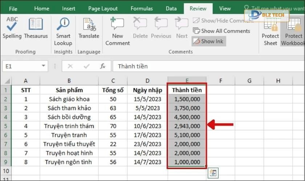Switch to the Formulas tab
The image size is (305, 181).
tap(142, 9)
